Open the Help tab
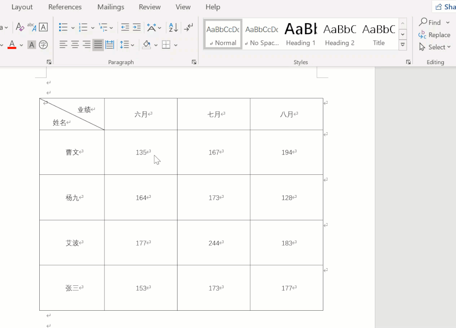This screenshot has width=456, height=328. (213, 7)
